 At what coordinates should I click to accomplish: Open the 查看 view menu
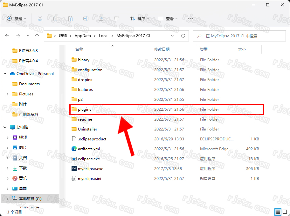tap(168, 19)
